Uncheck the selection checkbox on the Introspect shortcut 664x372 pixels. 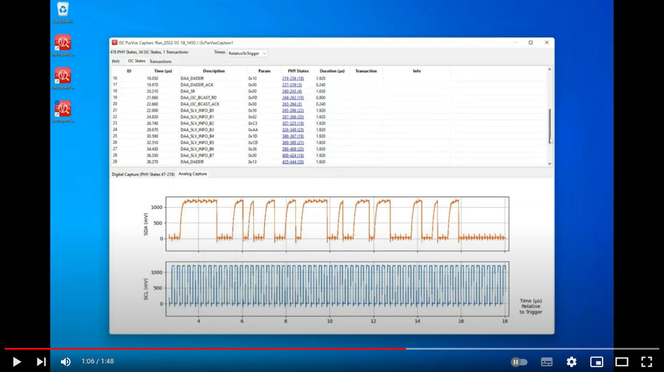click(x=57, y=102)
